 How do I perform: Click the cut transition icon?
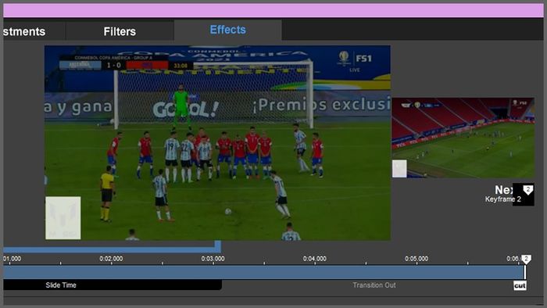click(x=520, y=285)
